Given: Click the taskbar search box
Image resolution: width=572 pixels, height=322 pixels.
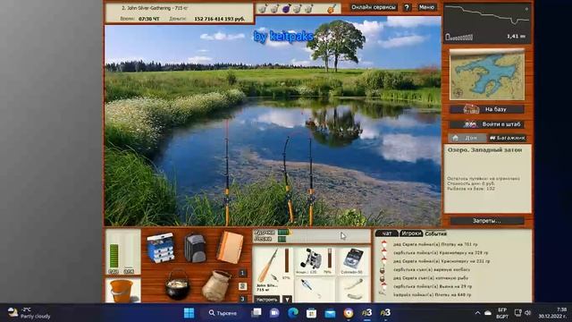Looking at the screenshot, I should point(223,313).
